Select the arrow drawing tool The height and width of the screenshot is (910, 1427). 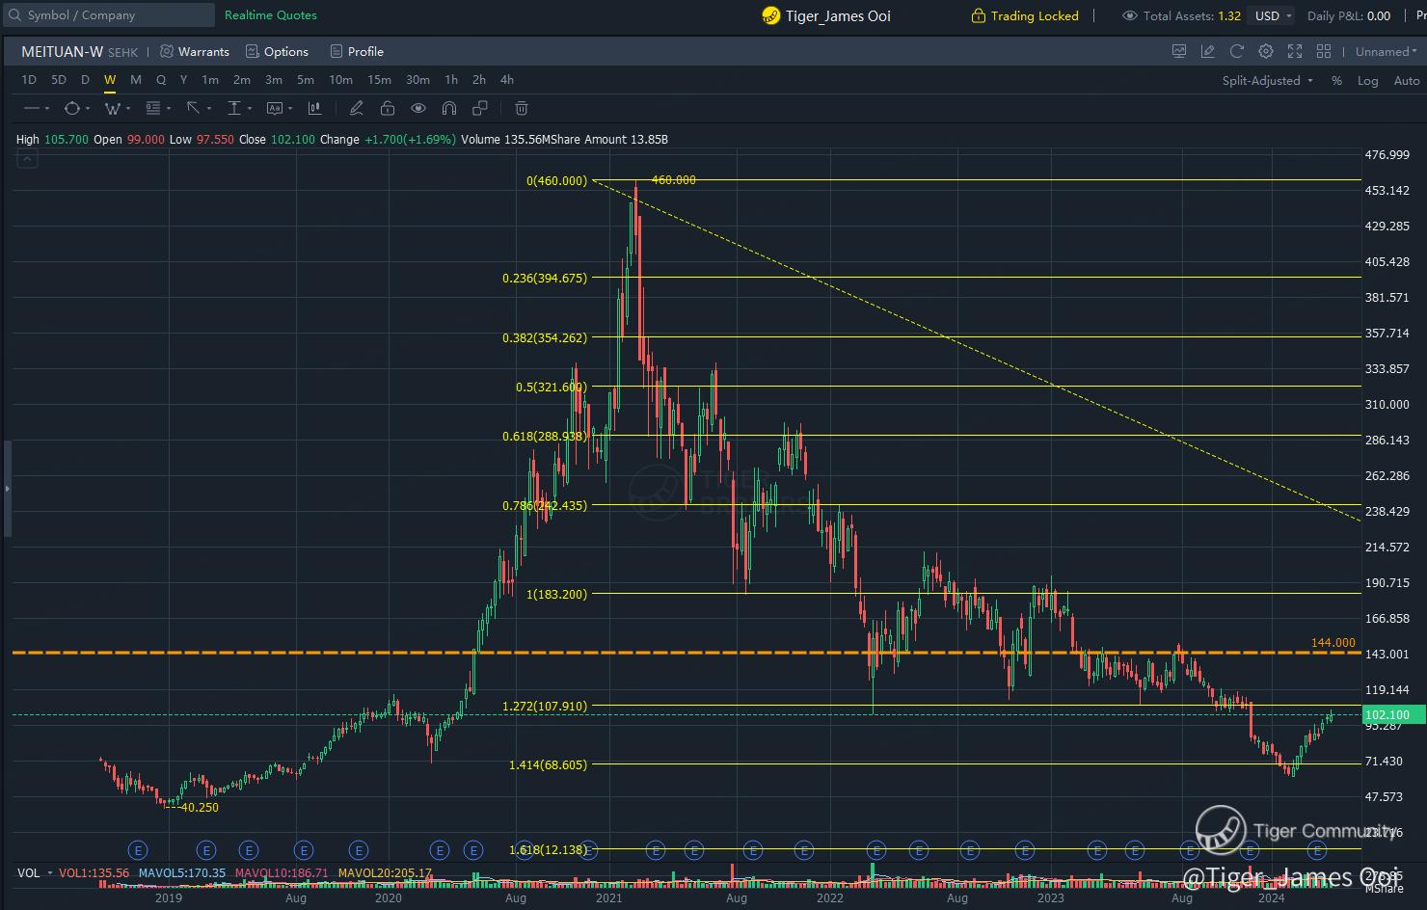193,108
